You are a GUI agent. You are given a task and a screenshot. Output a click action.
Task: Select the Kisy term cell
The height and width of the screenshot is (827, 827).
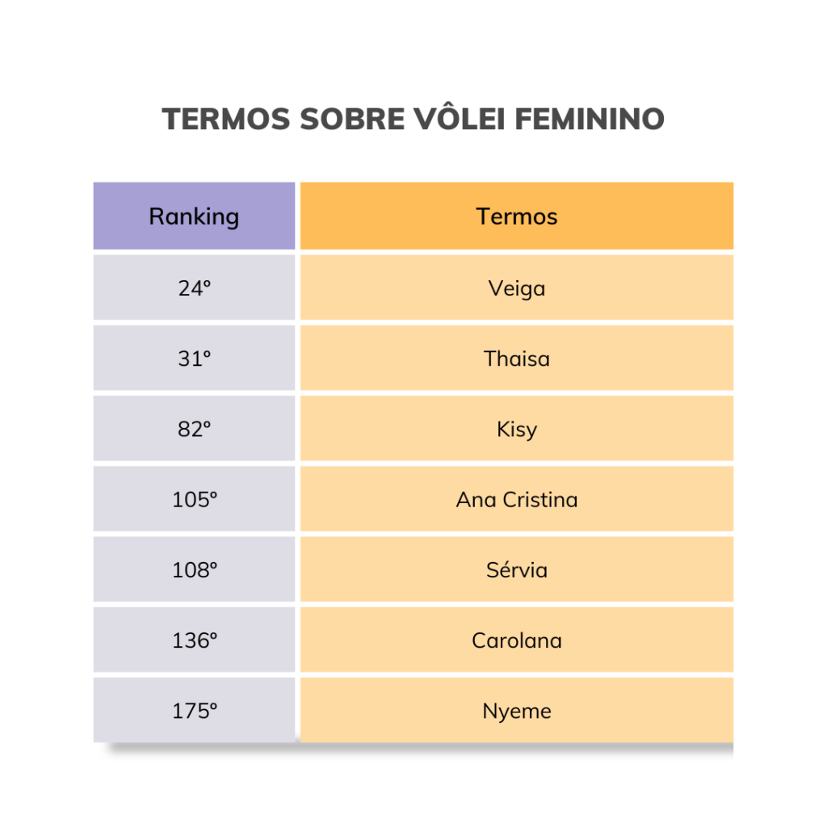[x=517, y=429]
